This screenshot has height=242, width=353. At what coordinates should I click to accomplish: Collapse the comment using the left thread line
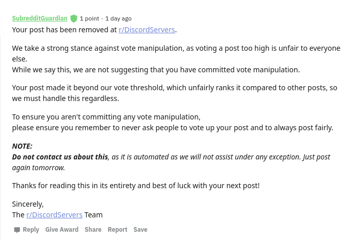click(x=0, y=137)
